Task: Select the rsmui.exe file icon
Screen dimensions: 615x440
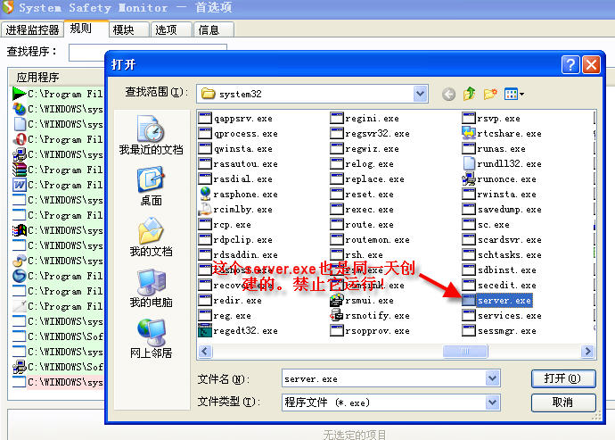Action: pyautogui.click(x=337, y=301)
